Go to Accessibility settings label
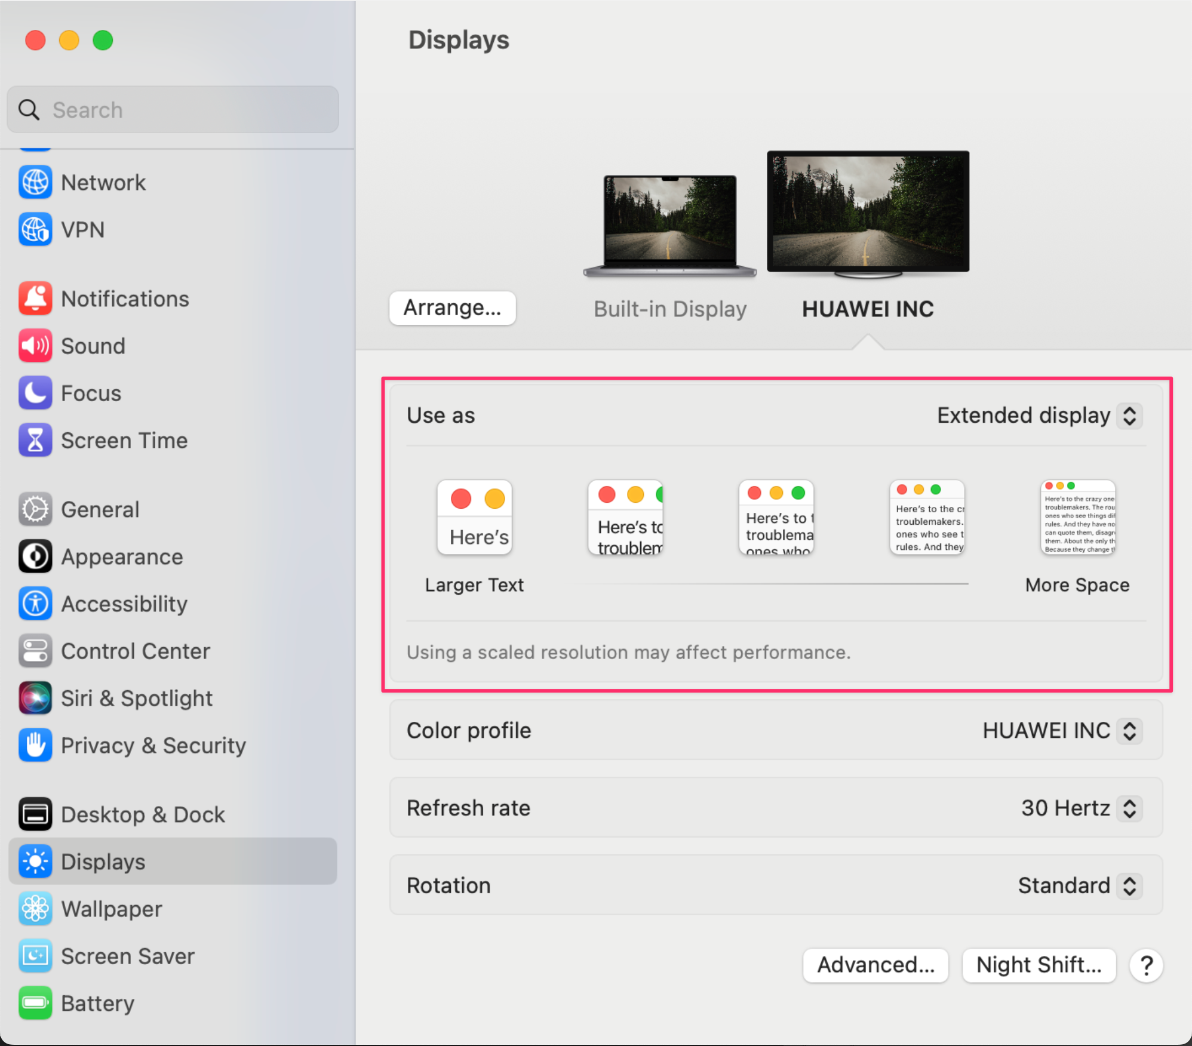1192x1046 pixels. coord(124,604)
